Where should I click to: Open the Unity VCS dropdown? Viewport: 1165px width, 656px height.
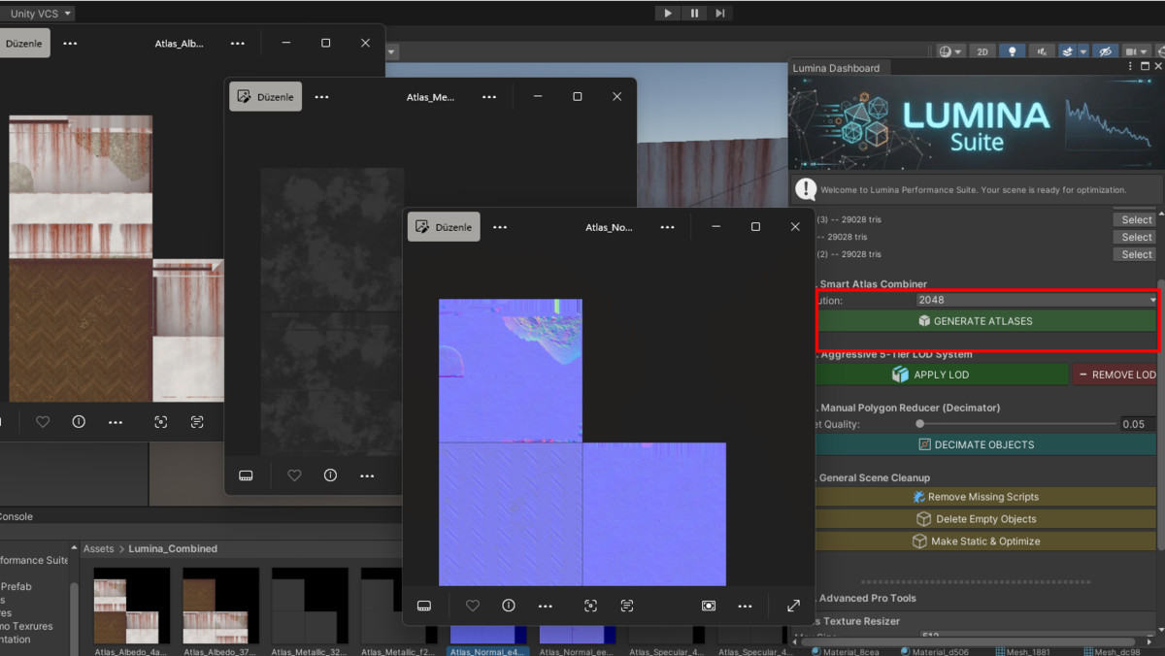(x=37, y=14)
